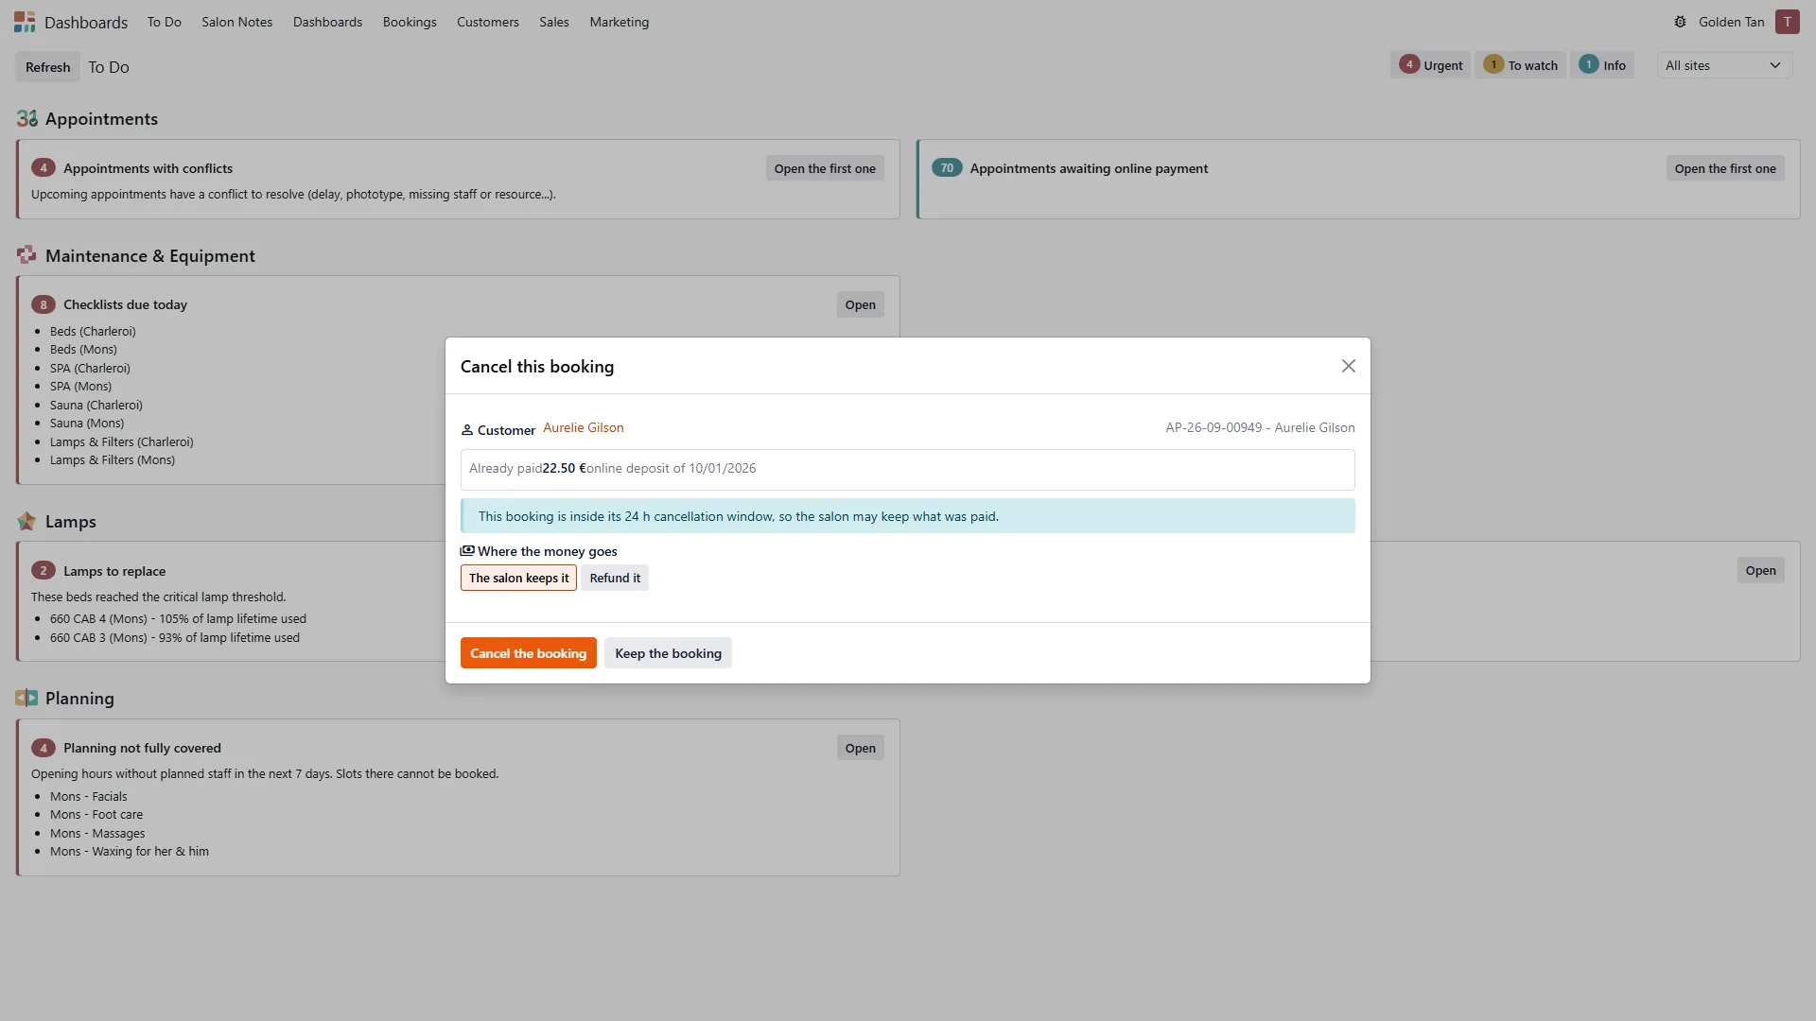Screen dimensions: 1816x1021
Task: Open first appointment awaiting online payment
Action: pyautogui.click(x=1725, y=168)
